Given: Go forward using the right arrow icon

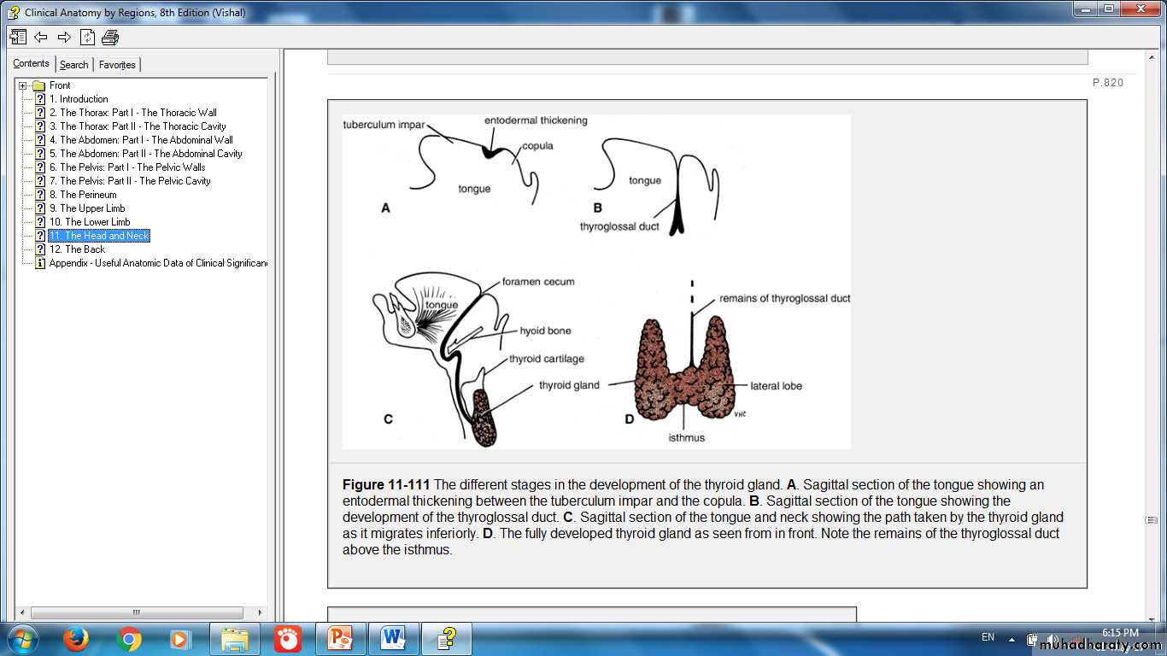Looking at the screenshot, I should [64, 37].
